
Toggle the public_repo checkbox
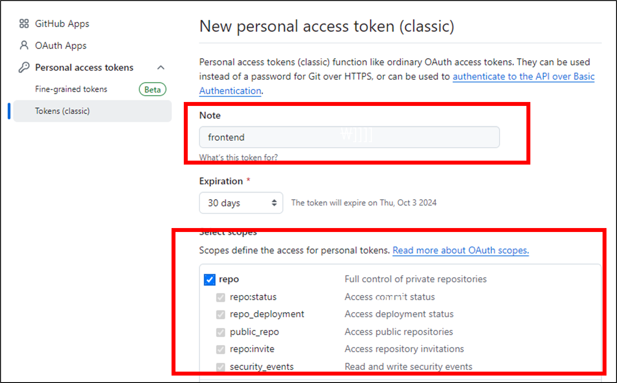coord(221,332)
